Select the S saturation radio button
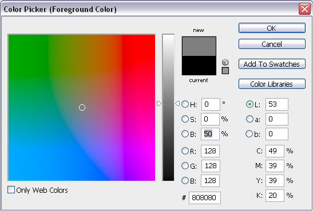Screen dimensions: 313x211 (x=185, y=119)
